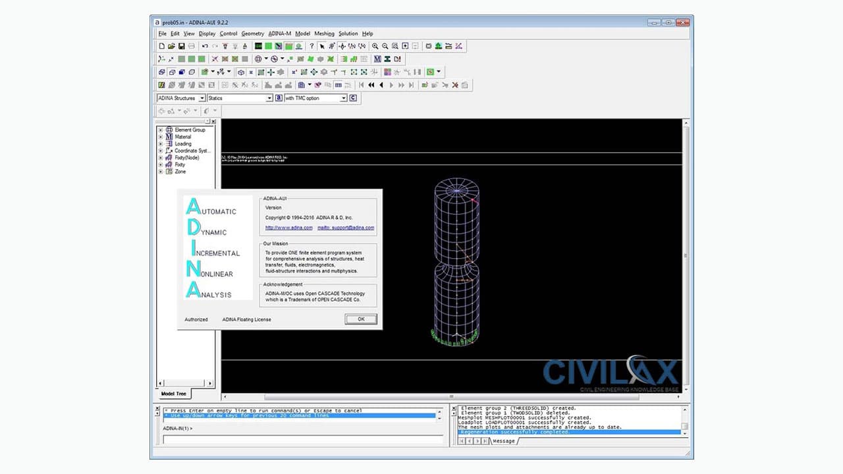Image resolution: width=843 pixels, height=474 pixels.
Task: Open the Geometry menu
Action: (x=252, y=34)
